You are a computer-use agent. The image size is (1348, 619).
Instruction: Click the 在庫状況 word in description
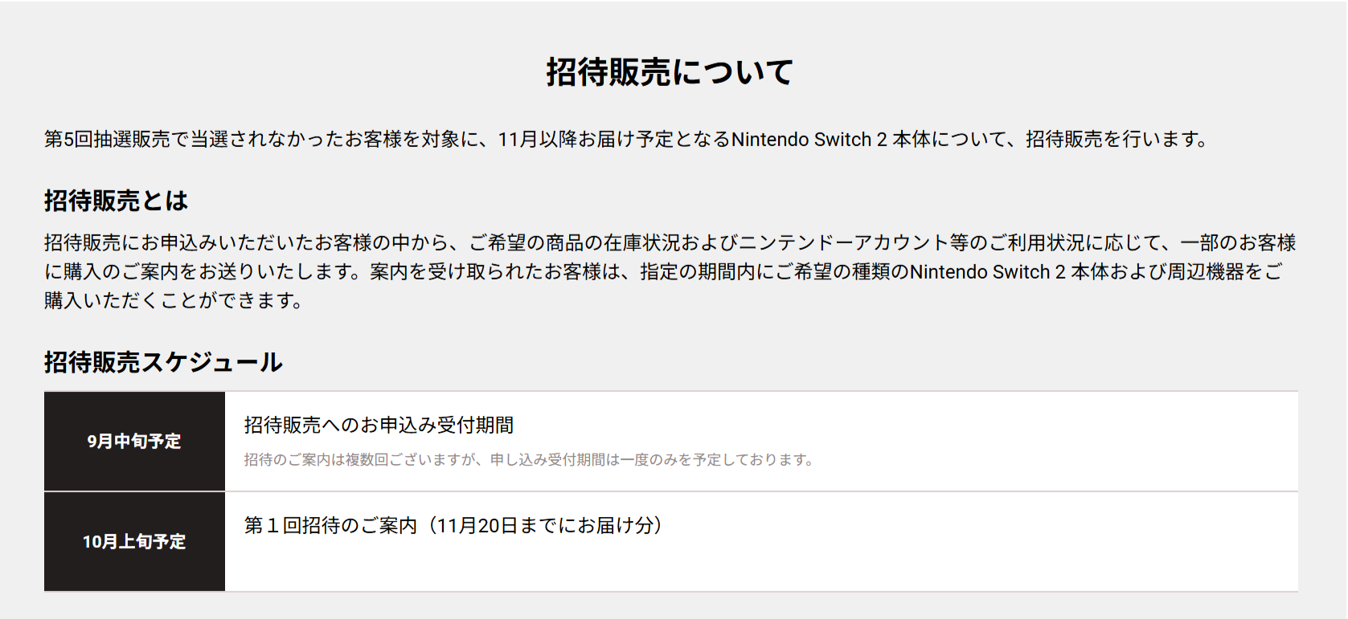(641, 243)
